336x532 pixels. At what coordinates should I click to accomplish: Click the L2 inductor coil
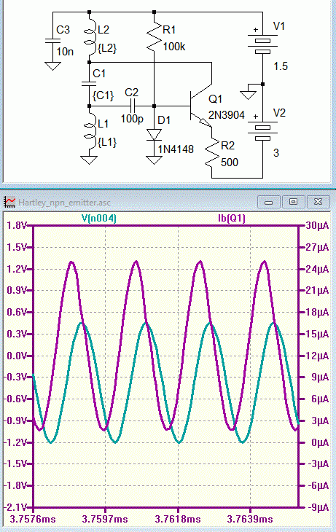[89, 37]
